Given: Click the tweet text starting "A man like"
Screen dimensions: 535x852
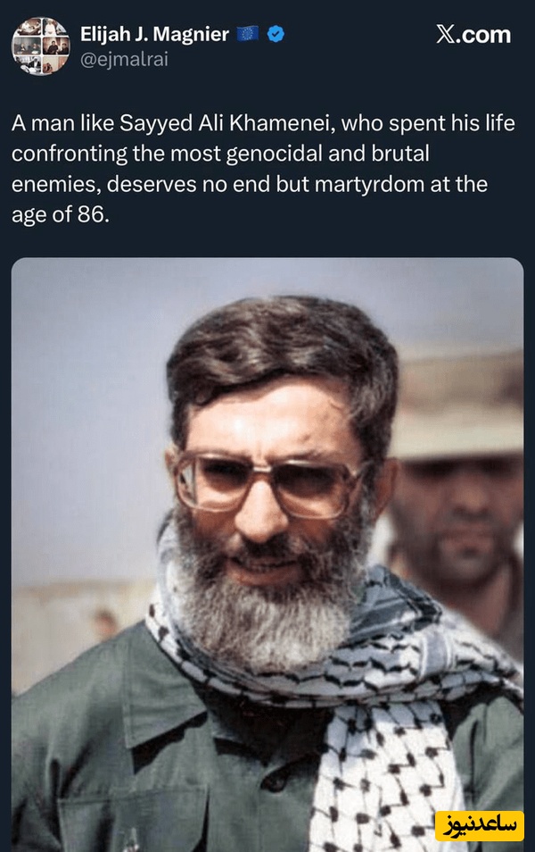Looking at the screenshot, I should click(x=263, y=169).
